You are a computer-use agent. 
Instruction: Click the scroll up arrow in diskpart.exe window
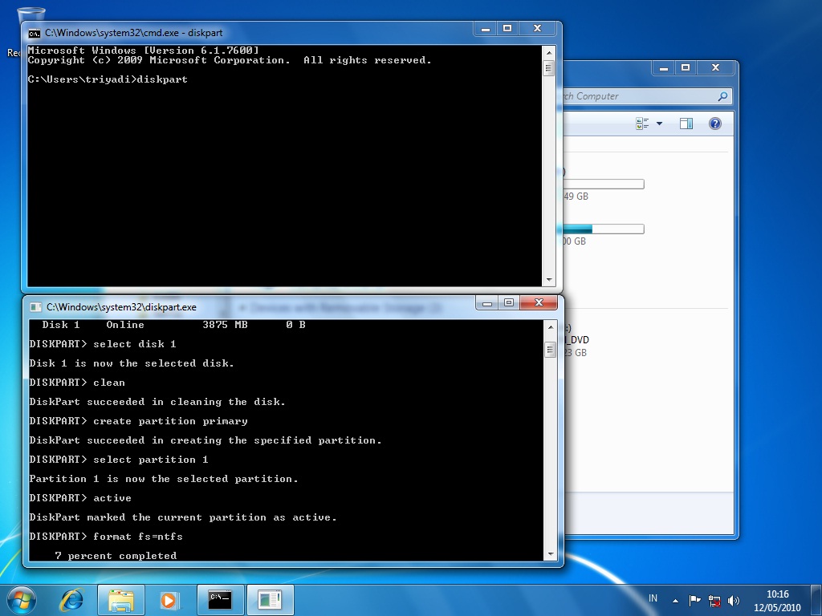[551, 327]
